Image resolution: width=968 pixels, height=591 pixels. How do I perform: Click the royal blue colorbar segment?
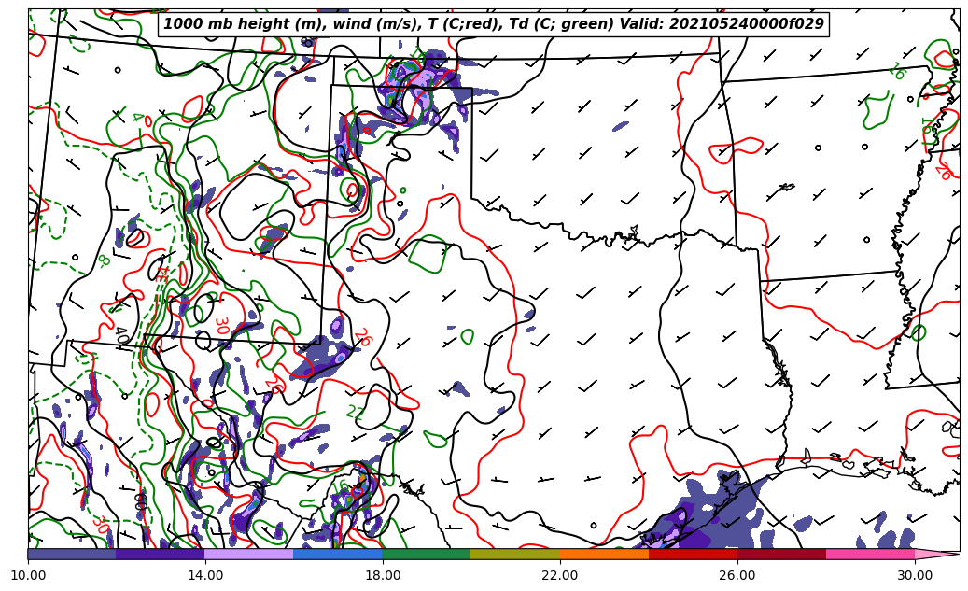click(338, 554)
